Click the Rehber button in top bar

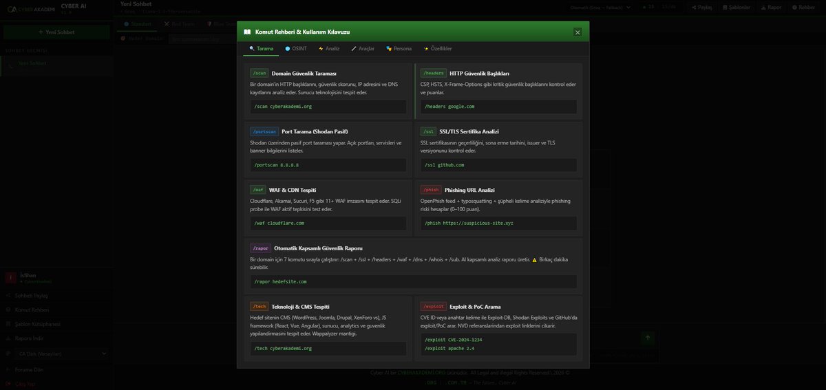click(804, 7)
